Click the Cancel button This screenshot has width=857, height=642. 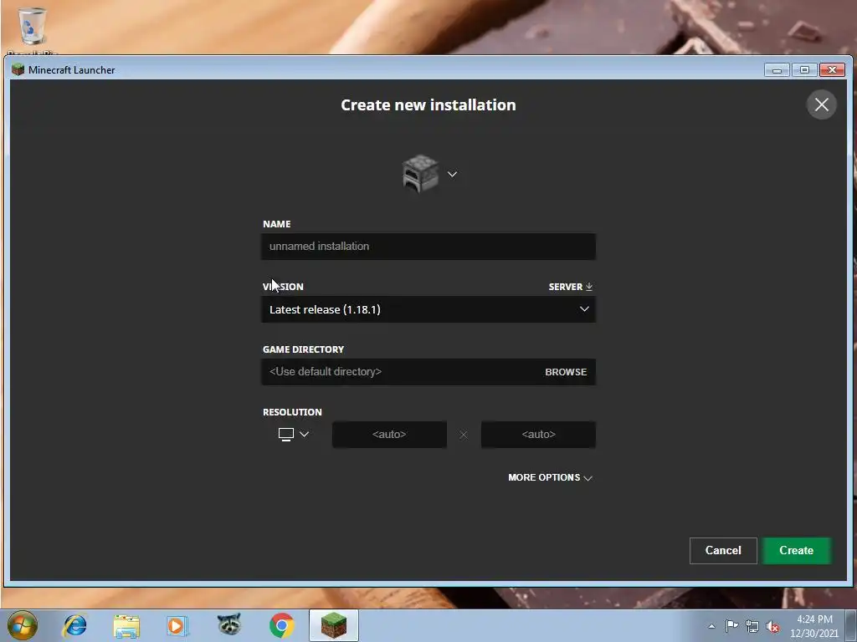click(723, 550)
